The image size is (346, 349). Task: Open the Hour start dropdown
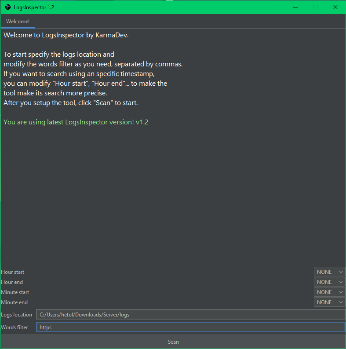(329, 272)
